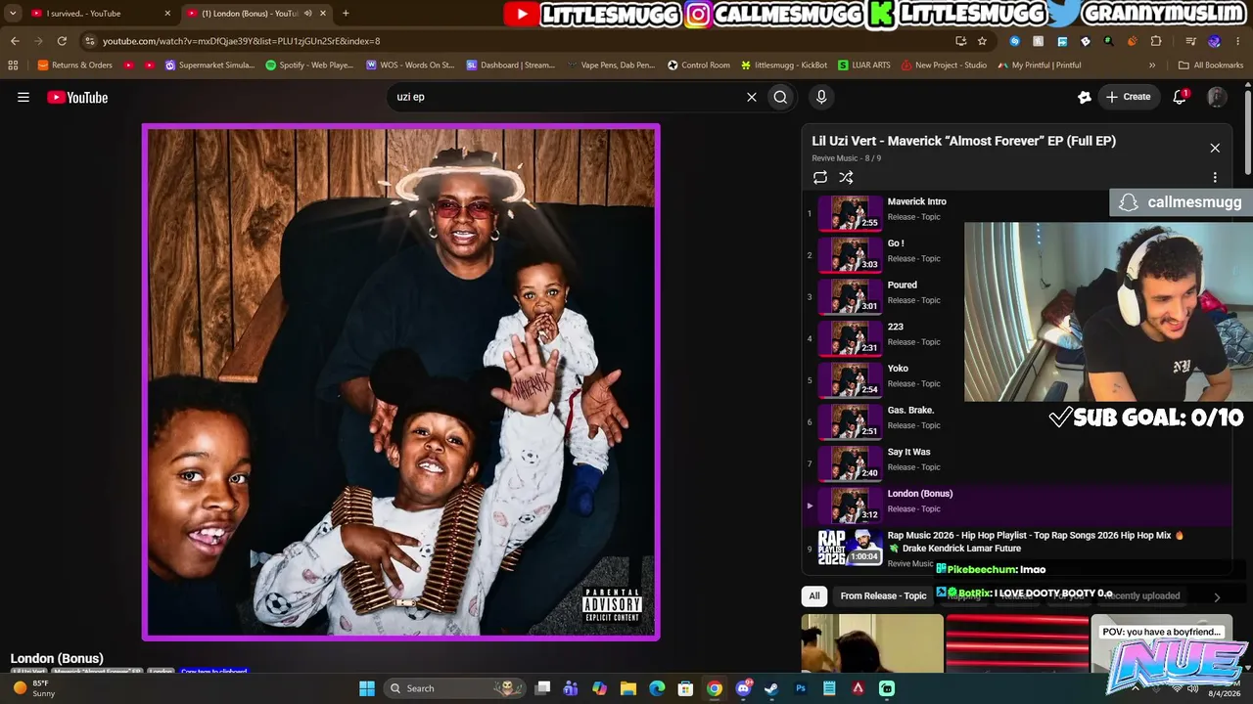This screenshot has height=704, width=1253.
Task: Open Microsoft Store from the taskbar
Action: click(686, 688)
